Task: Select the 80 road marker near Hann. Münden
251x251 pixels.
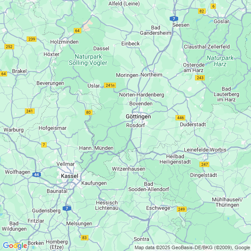Action: point(88,112)
